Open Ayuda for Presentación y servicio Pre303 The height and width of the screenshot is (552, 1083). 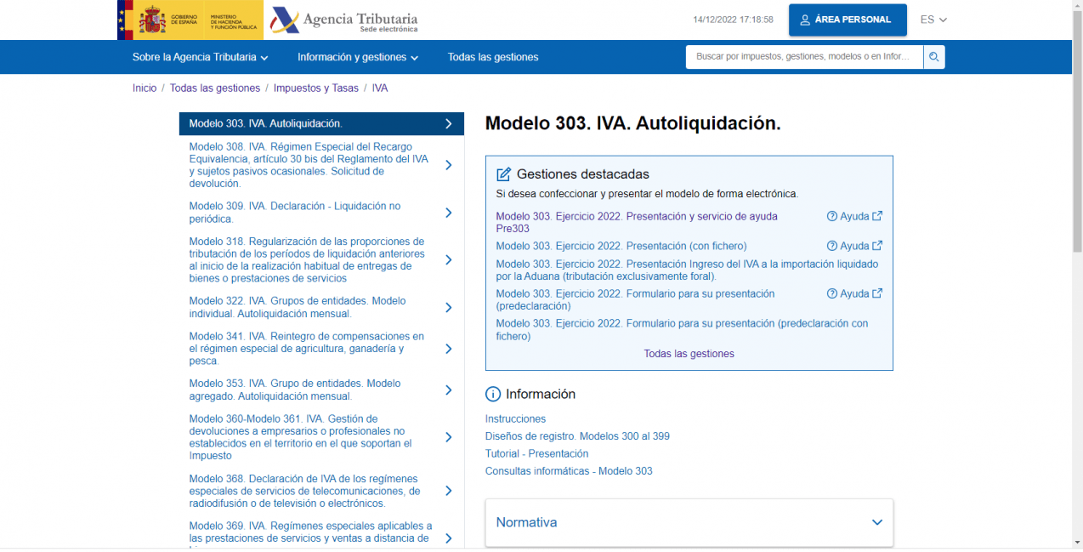click(x=854, y=216)
